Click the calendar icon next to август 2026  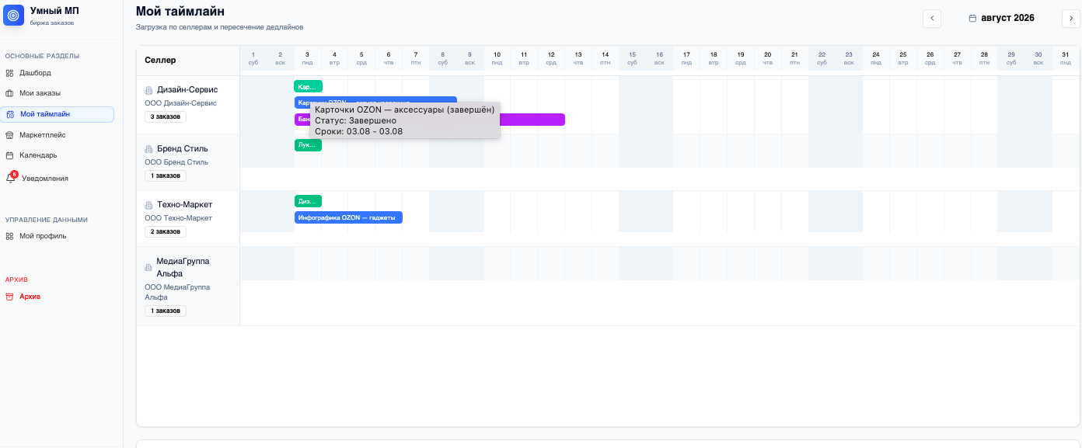point(972,18)
